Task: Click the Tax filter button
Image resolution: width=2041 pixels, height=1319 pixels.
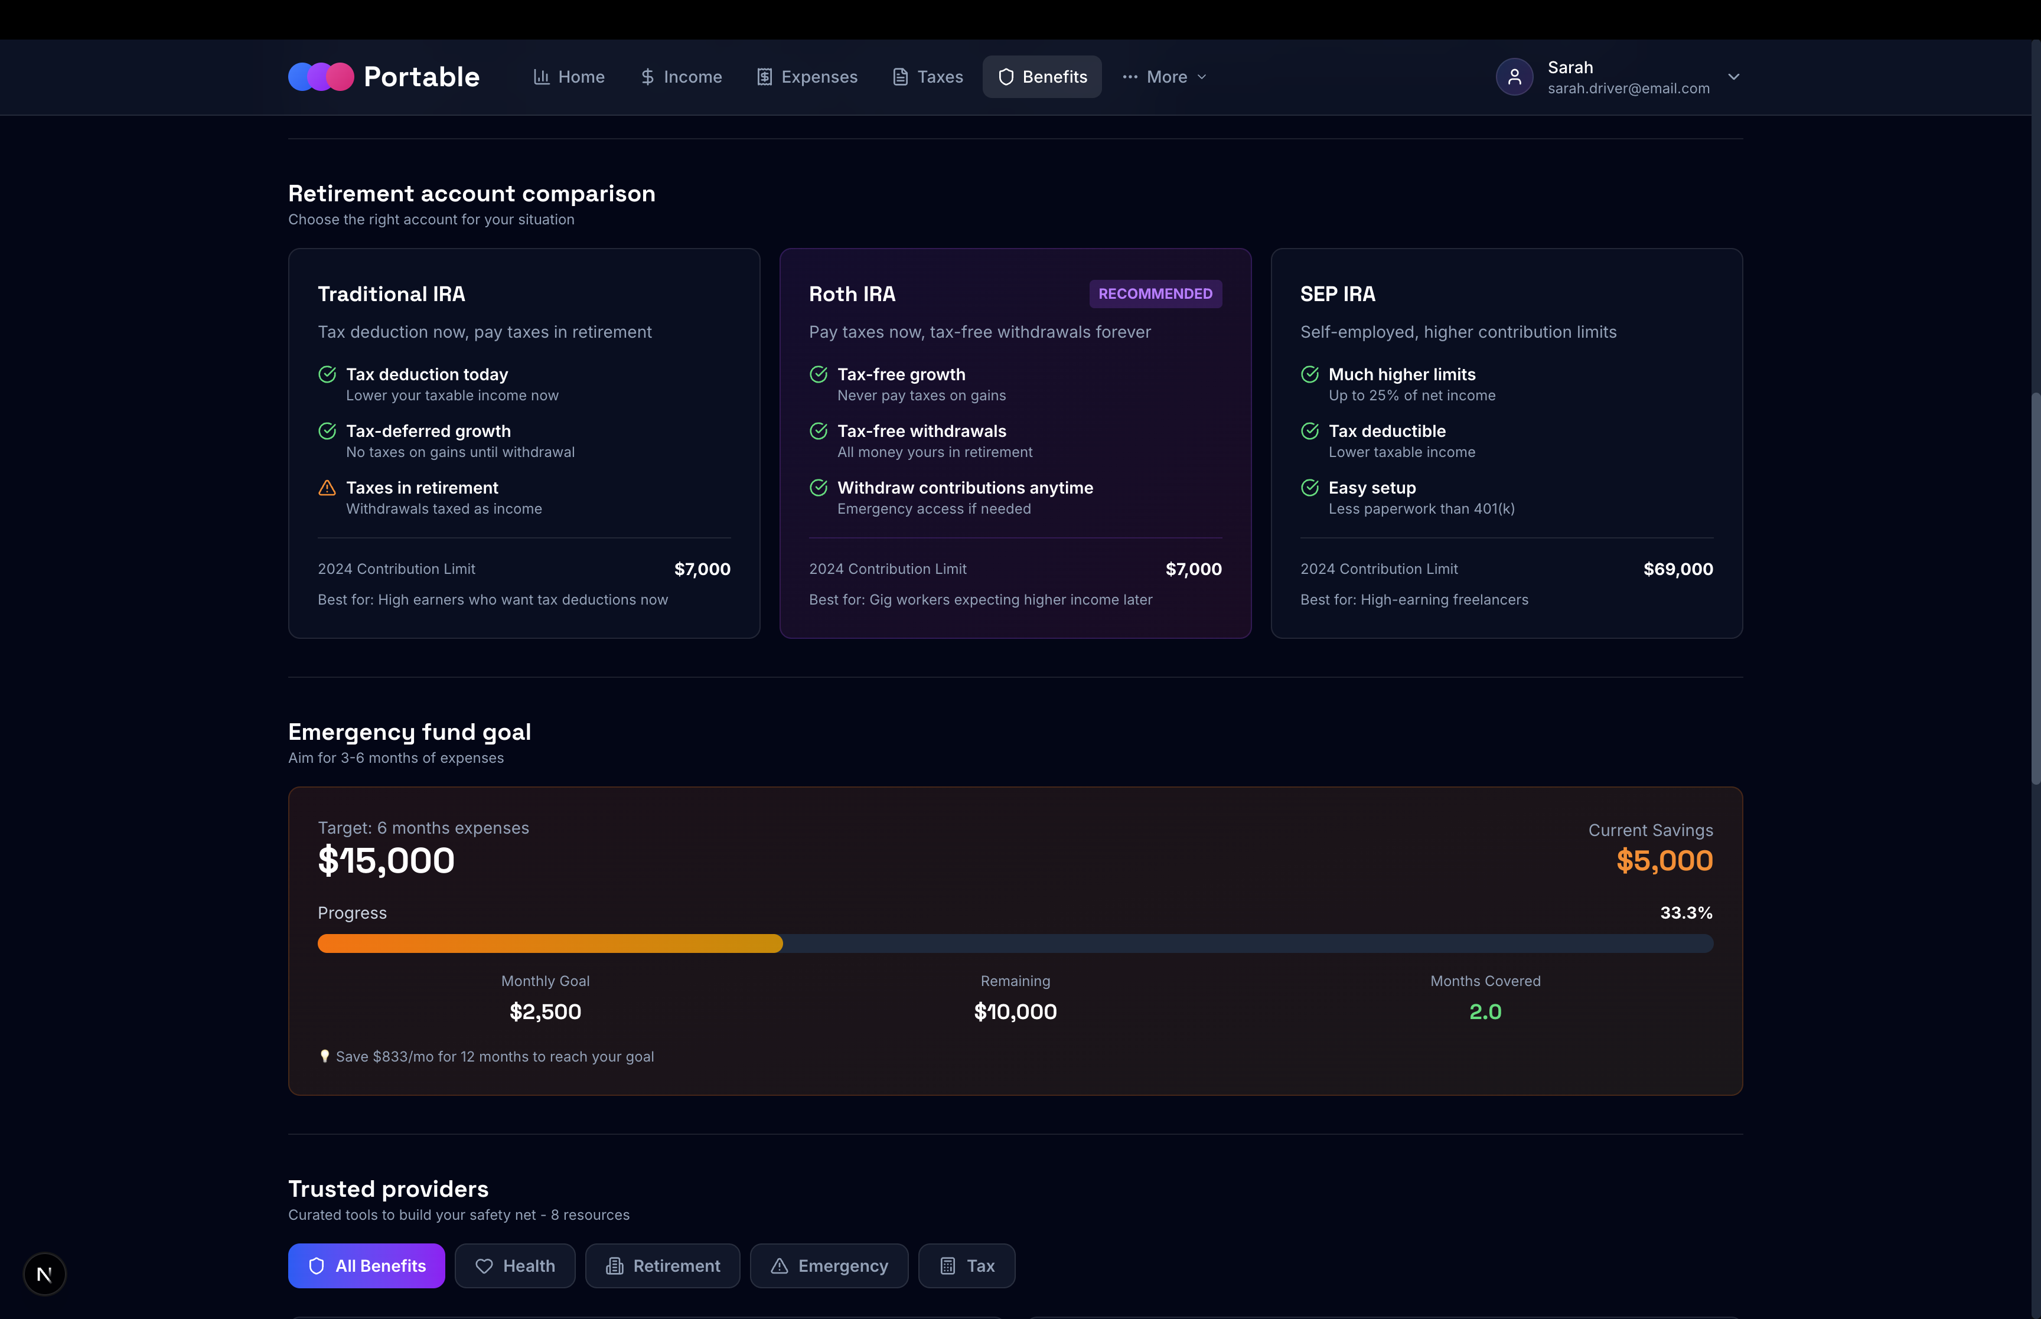Action: (966, 1265)
